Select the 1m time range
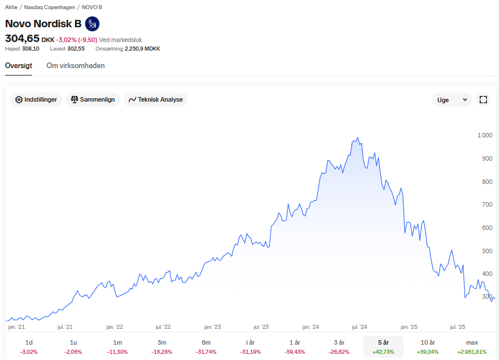 (x=118, y=346)
